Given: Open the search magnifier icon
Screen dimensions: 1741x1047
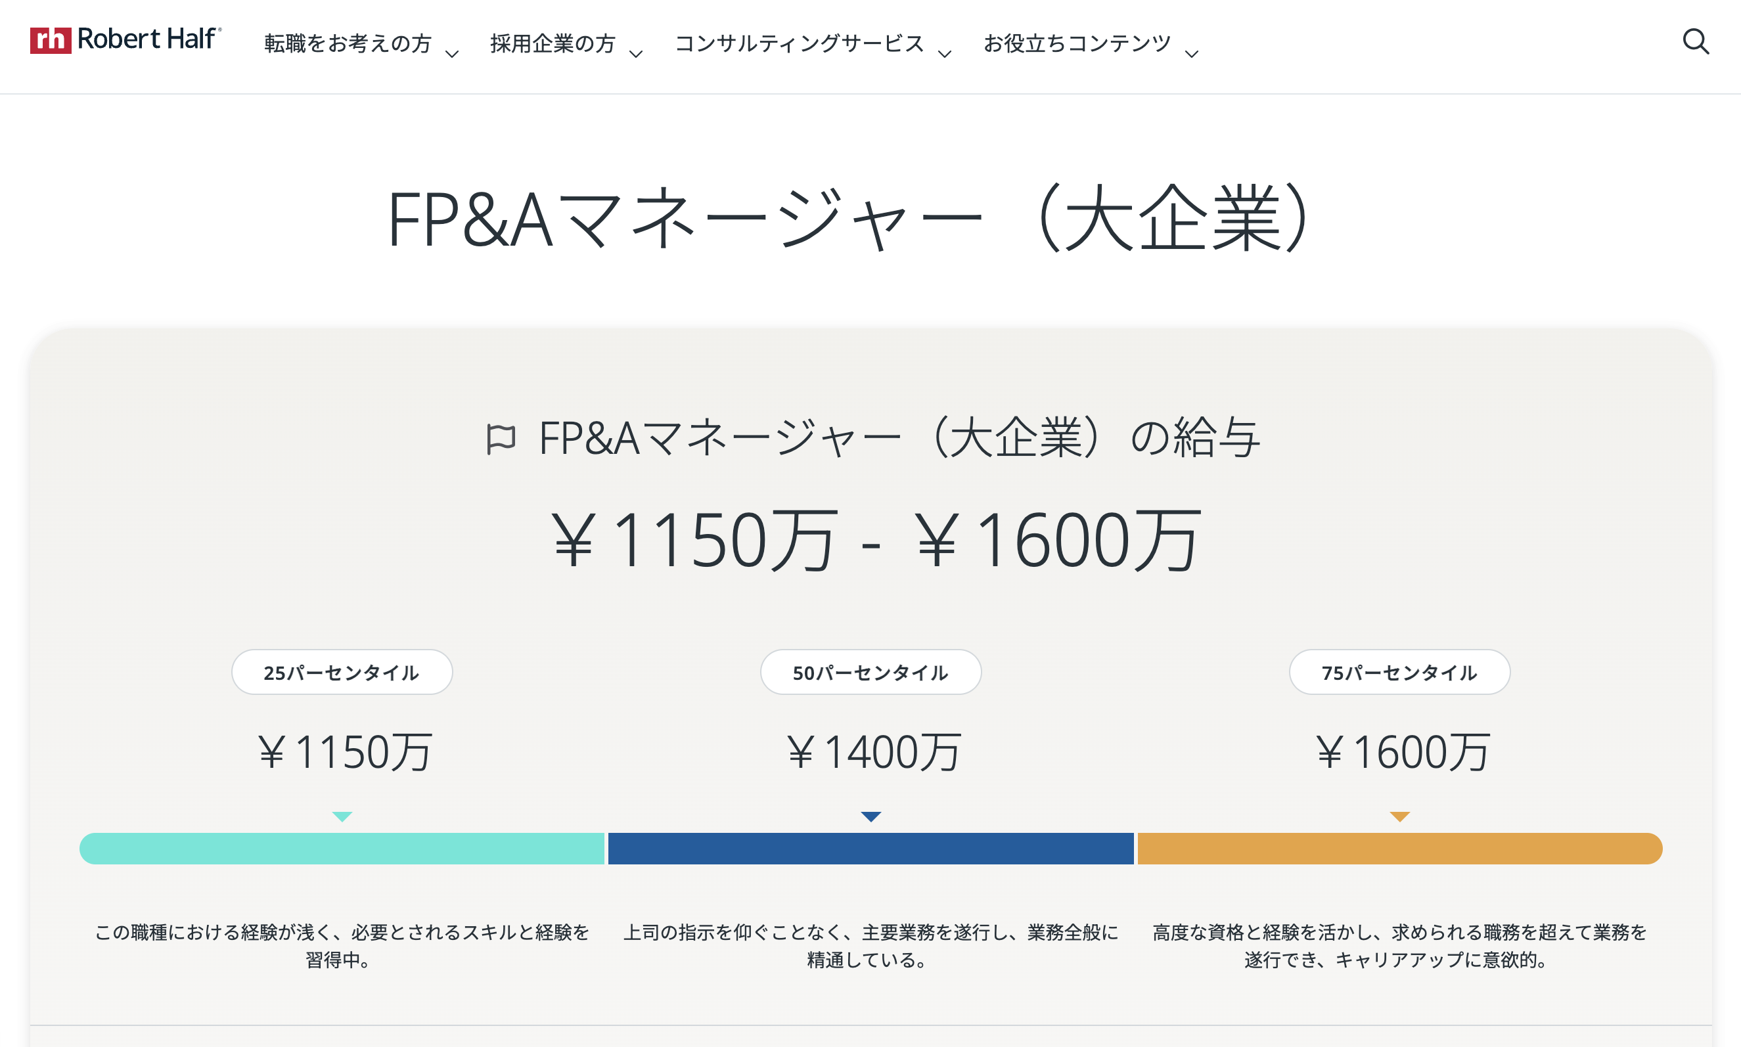Looking at the screenshot, I should tap(1695, 41).
